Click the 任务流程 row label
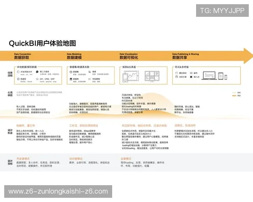Screen dimensions: 253x202 click(x=10, y=74)
